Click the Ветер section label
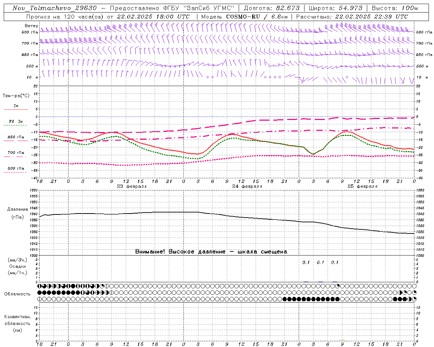Image resolution: width=434 pixels, height=347 pixels. coord(32,26)
